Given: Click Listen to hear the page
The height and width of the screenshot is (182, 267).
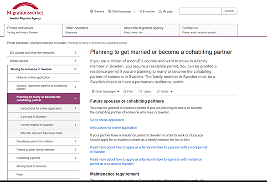Looking at the screenshot, I should click(x=147, y=91).
